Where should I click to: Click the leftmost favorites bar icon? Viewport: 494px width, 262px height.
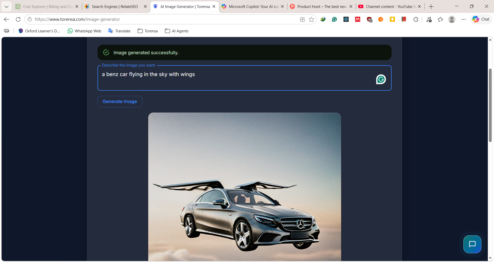tap(7, 31)
